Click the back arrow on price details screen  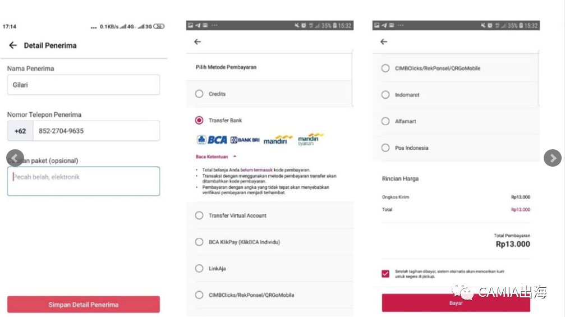tap(384, 42)
